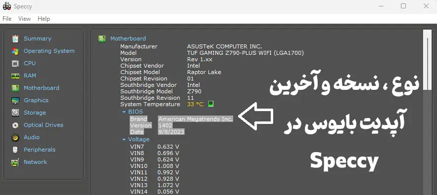This screenshot has width=437, height=195.
Task: Minimize the Speccy window
Action: [x=381, y=6]
